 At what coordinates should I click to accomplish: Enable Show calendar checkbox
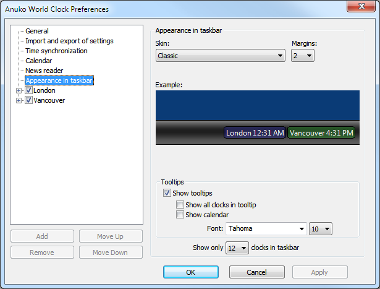pos(180,215)
